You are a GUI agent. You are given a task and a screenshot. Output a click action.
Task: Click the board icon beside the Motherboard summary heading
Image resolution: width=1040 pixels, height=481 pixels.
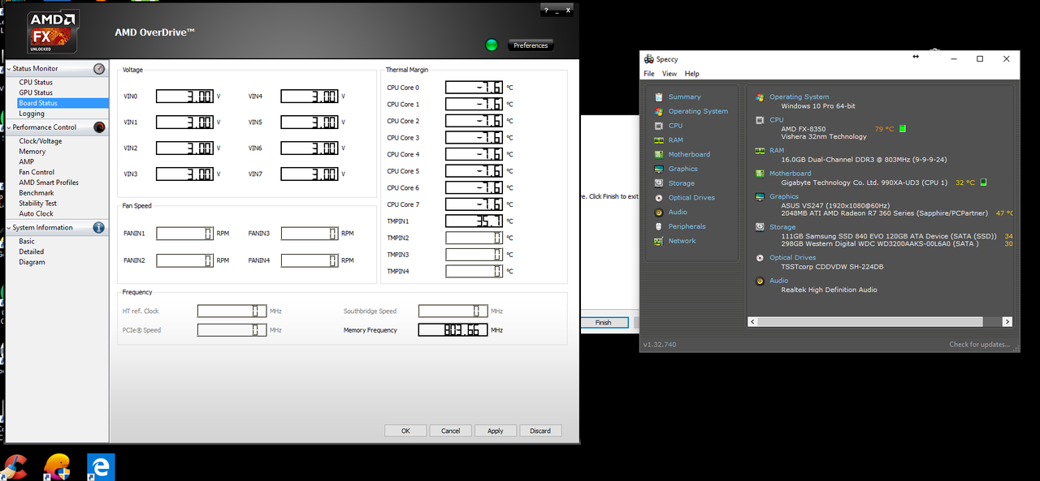760,174
